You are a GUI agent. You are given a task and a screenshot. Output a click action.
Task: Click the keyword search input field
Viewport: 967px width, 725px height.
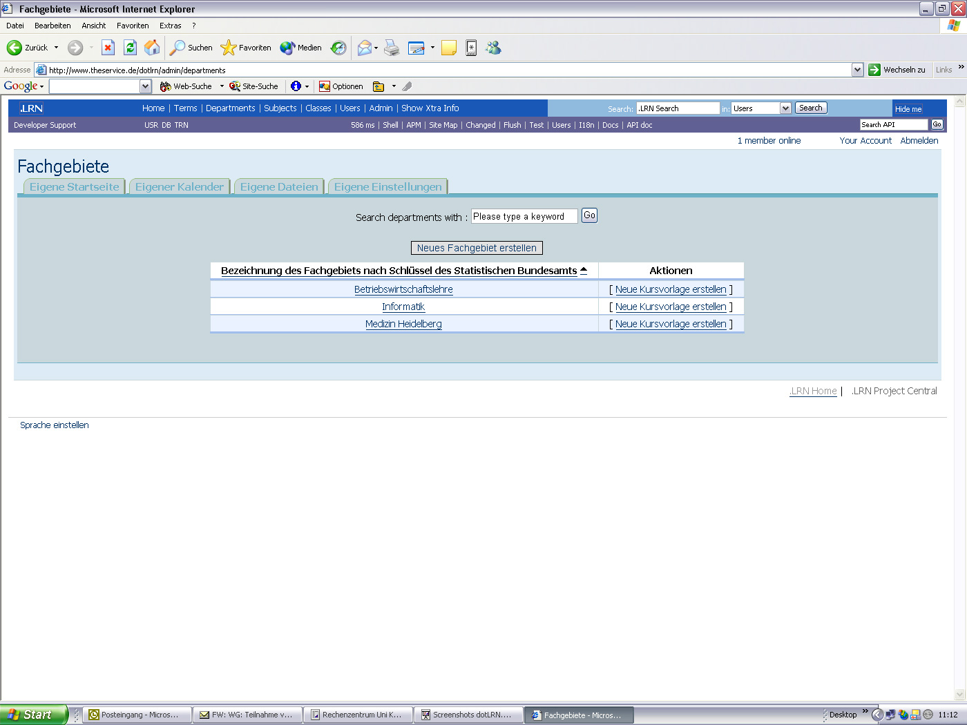(x=524, y=215)
